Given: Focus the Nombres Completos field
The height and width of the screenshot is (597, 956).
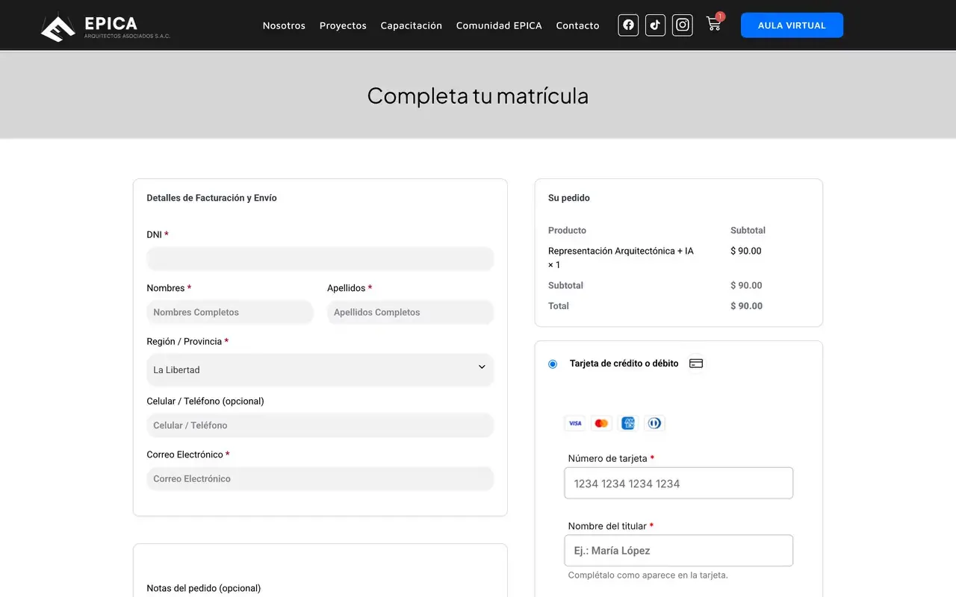Looking at the screenshot, I should 230,312.
